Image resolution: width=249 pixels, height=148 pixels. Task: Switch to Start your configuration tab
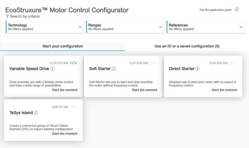(63, 46)
